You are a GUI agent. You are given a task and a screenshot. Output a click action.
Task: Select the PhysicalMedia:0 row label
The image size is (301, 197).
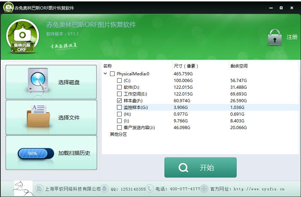pyautogui.click(x=133, y=74)
